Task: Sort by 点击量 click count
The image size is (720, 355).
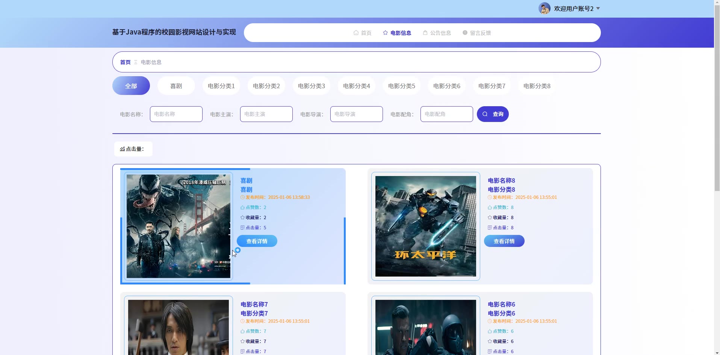Action: [133, 149]
